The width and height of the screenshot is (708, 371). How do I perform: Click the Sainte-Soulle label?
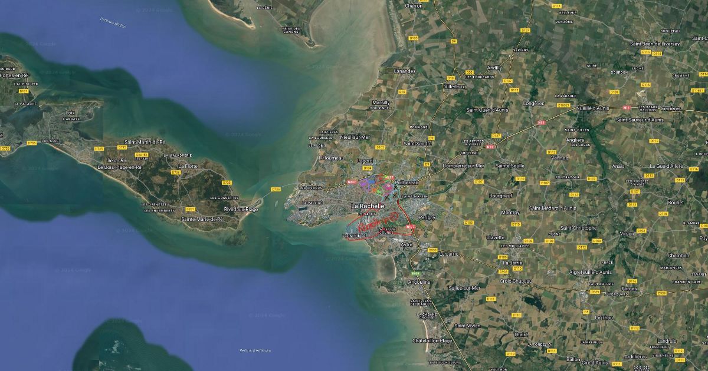click(x=510, y=165)
